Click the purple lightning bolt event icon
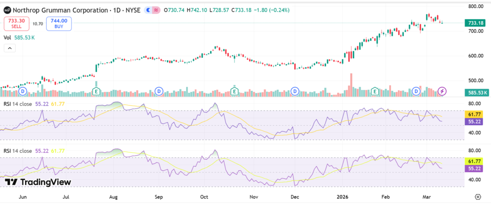The width and height of the screenshot is (491, 205). coord(443,91)
